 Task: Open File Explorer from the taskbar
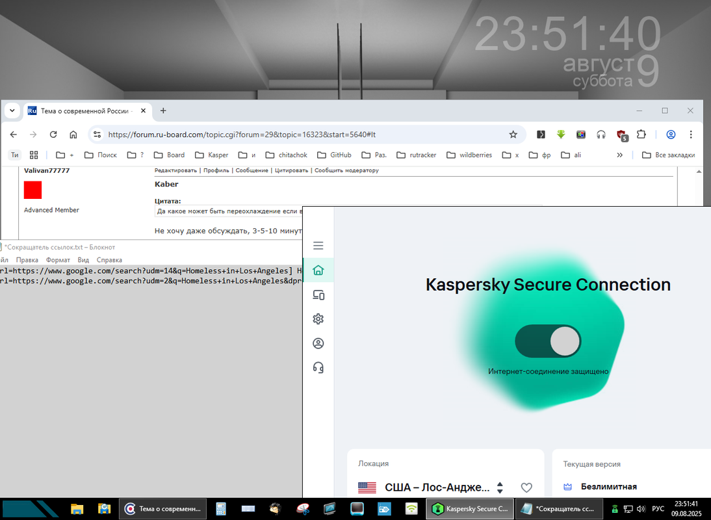pyautogui.click(x=77, y=509)
